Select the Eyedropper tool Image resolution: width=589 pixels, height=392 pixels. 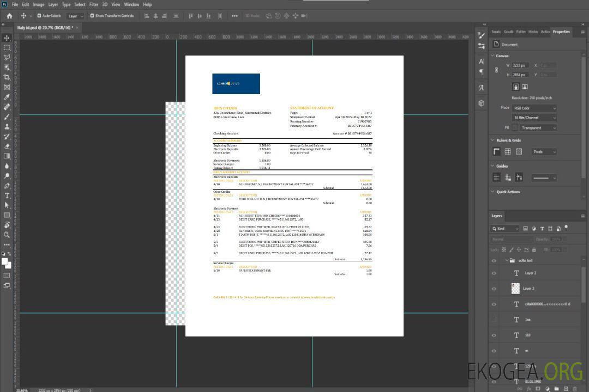click(7, 97)
